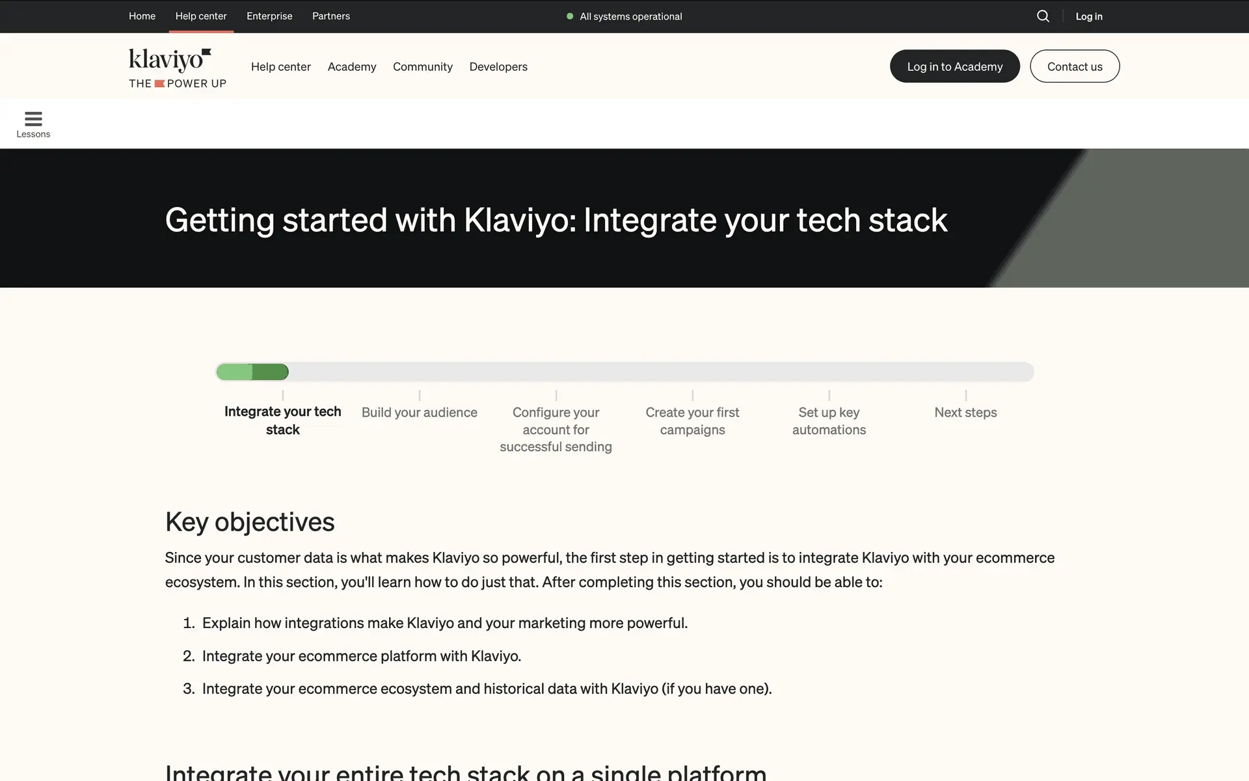
Task: Select Help center in top bar
Action: [201, 16]
